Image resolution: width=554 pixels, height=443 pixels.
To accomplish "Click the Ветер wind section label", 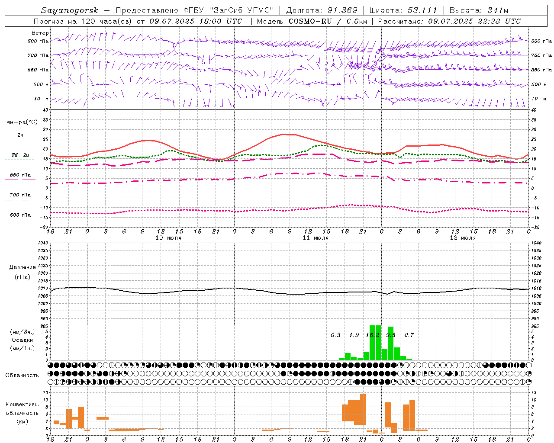I will 40,33.
